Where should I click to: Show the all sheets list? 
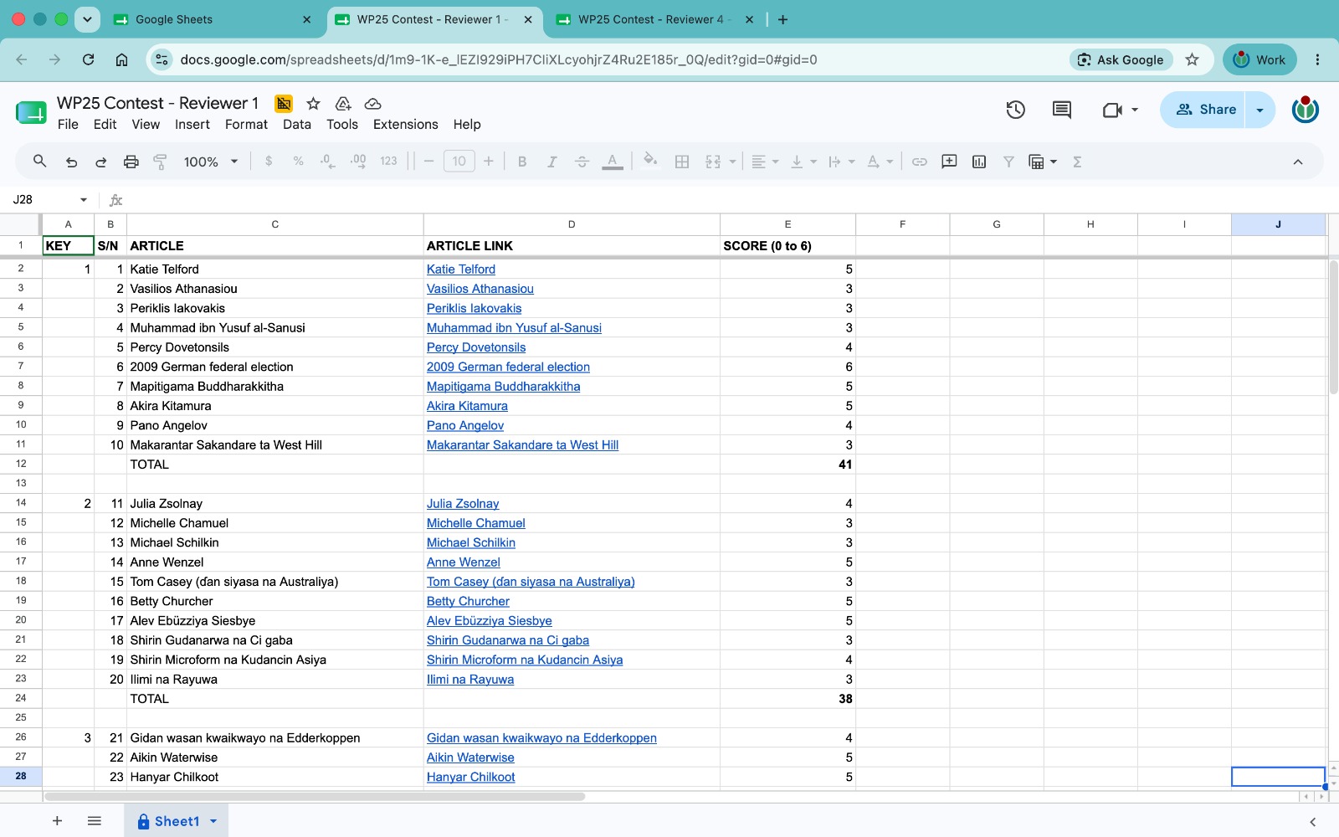click(x=95, y=821)
